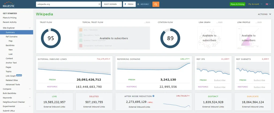The width and height of the screenshot is (274, 113).
Task: Open the Ref Subnets 2,224 dropdown
Action: tap(266, 59)
